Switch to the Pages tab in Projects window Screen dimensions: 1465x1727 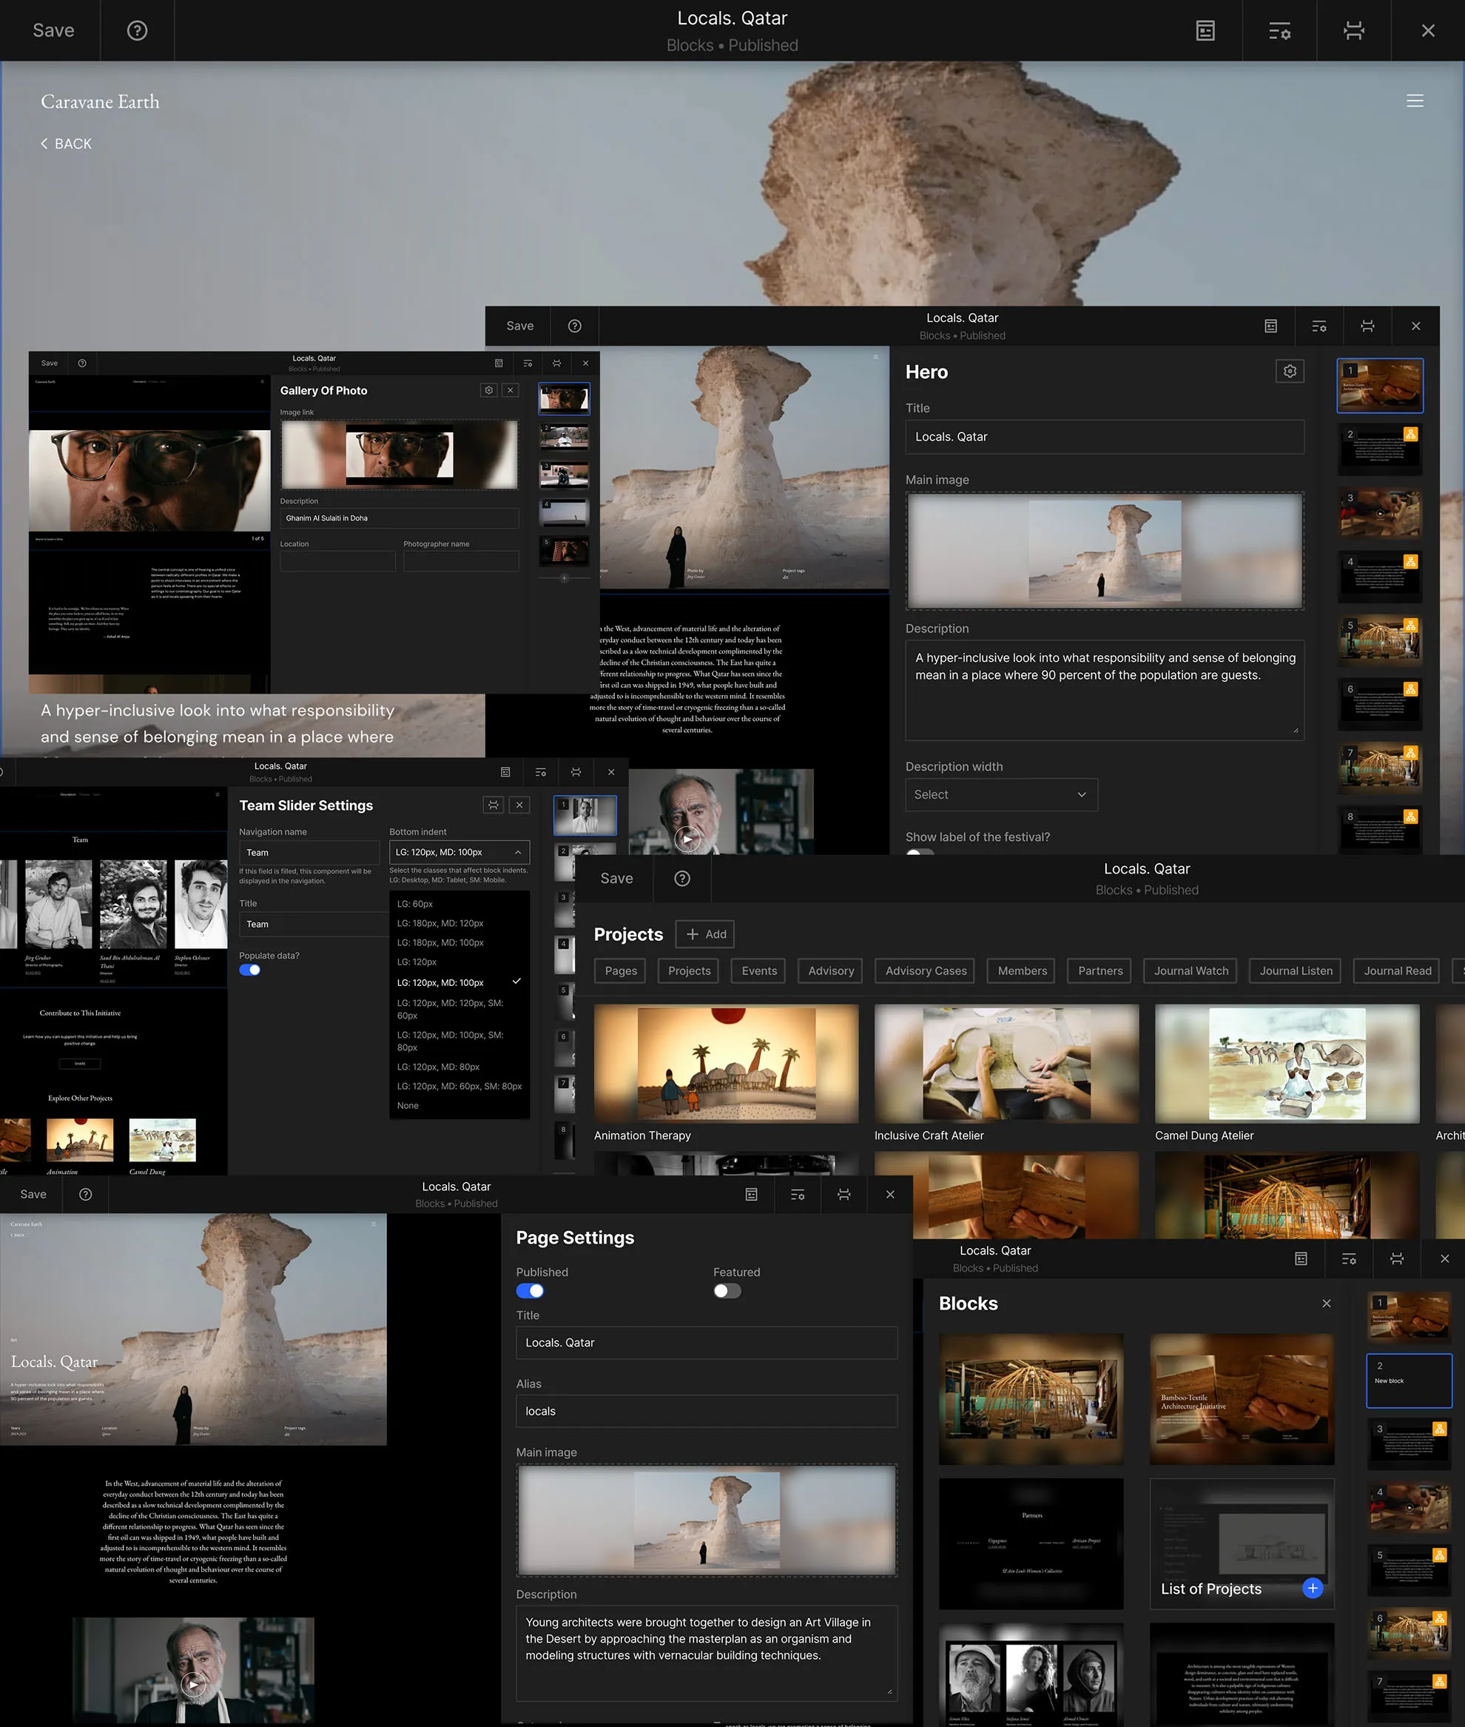(x=620, y=970)
